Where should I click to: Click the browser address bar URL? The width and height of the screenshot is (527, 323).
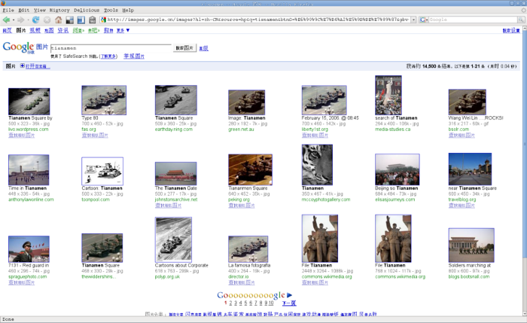tap(257, 20)
